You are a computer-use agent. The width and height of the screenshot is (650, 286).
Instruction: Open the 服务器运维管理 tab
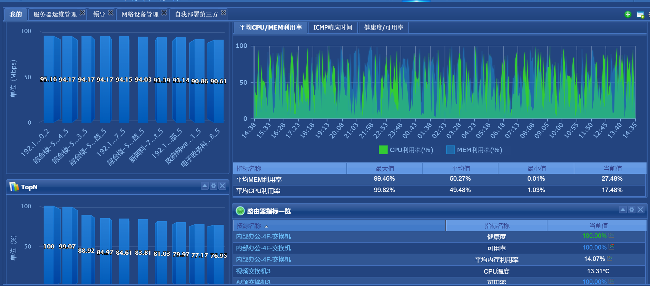pyautogui.click(x=55, y=14)
